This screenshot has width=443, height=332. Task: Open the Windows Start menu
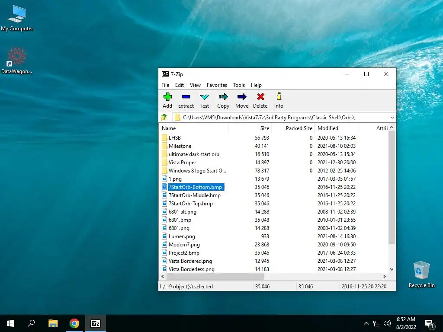10,323
